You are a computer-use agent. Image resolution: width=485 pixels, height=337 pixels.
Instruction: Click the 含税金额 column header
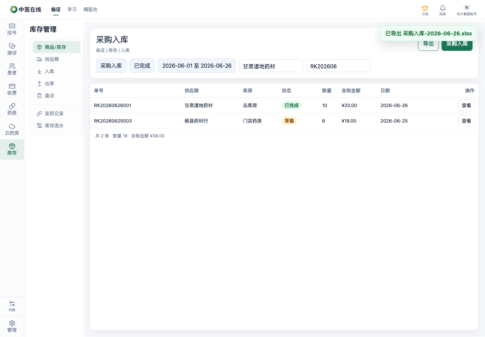click(x=351, y=91)
